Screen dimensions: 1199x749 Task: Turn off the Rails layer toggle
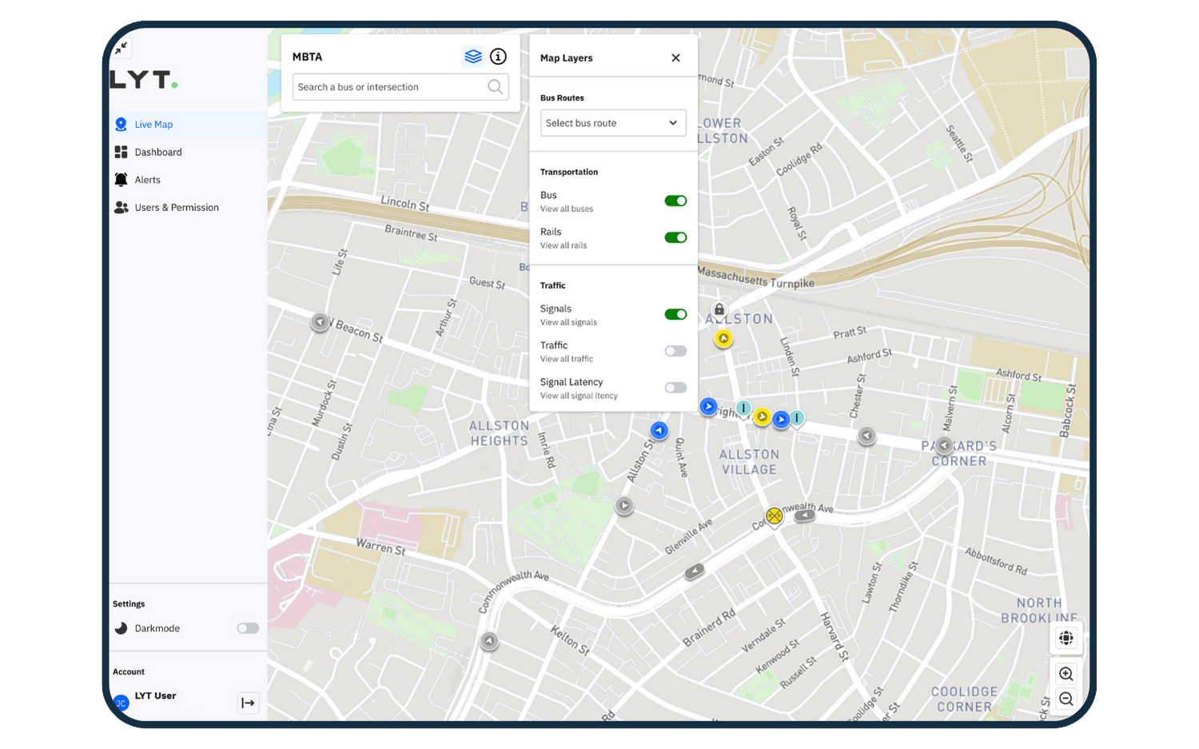coord(675,238)
